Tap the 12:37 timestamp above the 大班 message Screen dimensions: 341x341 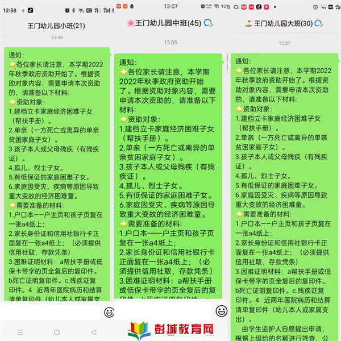pyautogui.click(x=285, y=43)
